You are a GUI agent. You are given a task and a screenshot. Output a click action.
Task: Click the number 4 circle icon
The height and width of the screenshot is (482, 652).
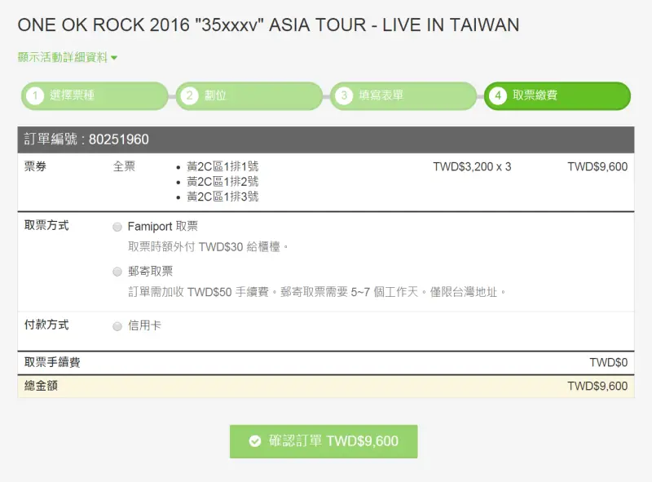click(498, 95)
